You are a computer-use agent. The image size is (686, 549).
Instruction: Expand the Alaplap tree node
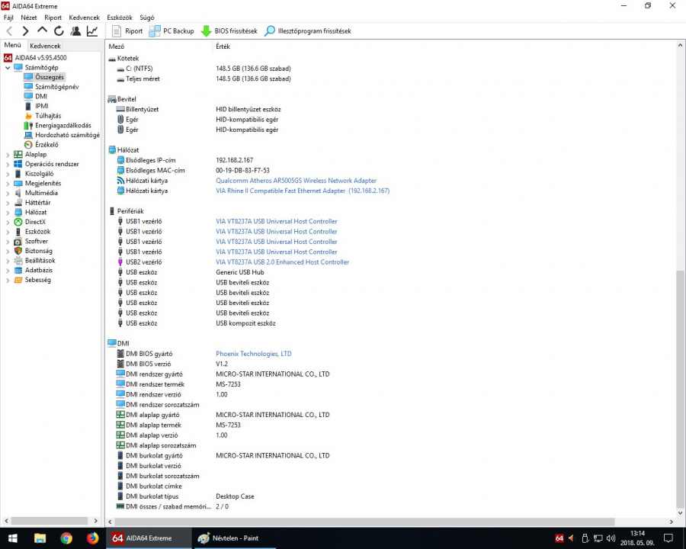pos(8,155)
